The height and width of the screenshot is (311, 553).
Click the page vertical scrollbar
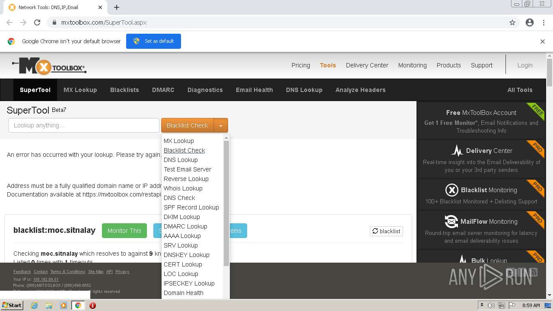point(550,73)
